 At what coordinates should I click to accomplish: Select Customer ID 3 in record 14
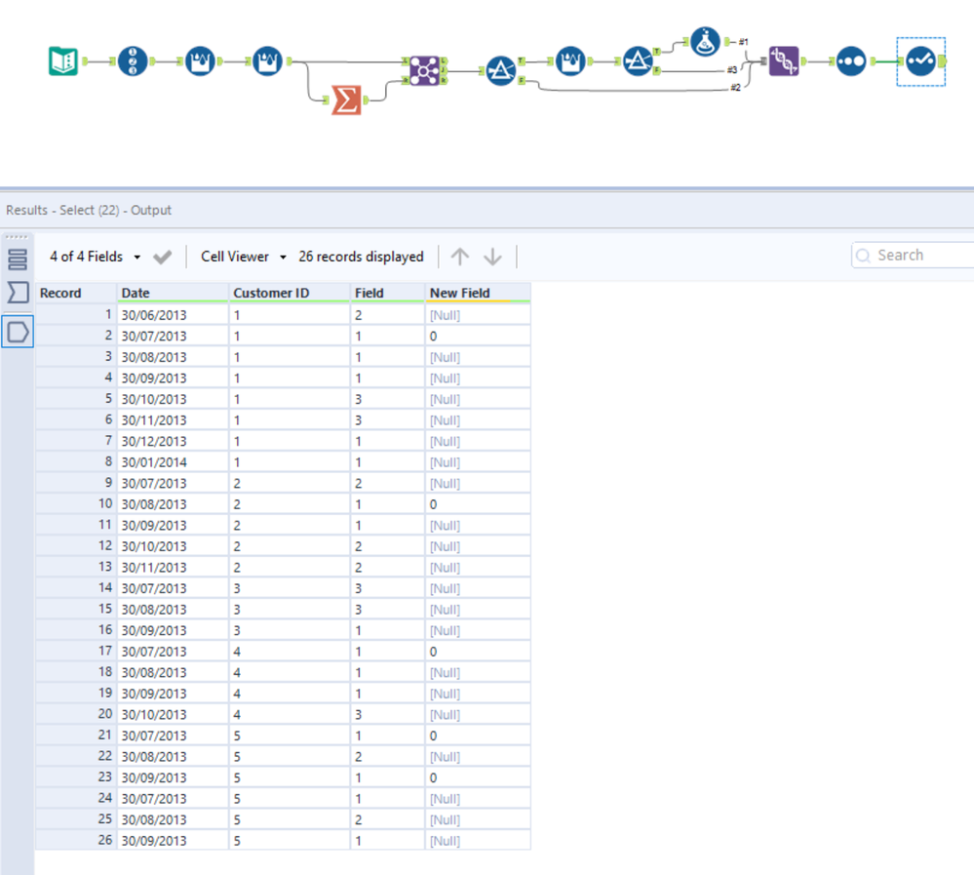coord(290,588)
